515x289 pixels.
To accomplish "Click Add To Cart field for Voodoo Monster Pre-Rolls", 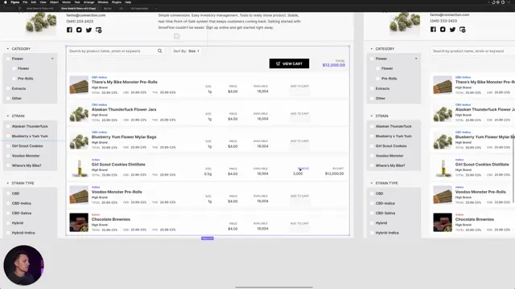I will 300,201.
